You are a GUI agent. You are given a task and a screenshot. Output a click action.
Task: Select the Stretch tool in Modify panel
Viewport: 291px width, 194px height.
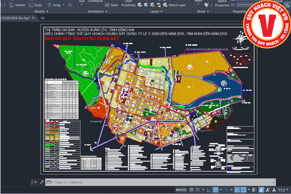point(17,5)
